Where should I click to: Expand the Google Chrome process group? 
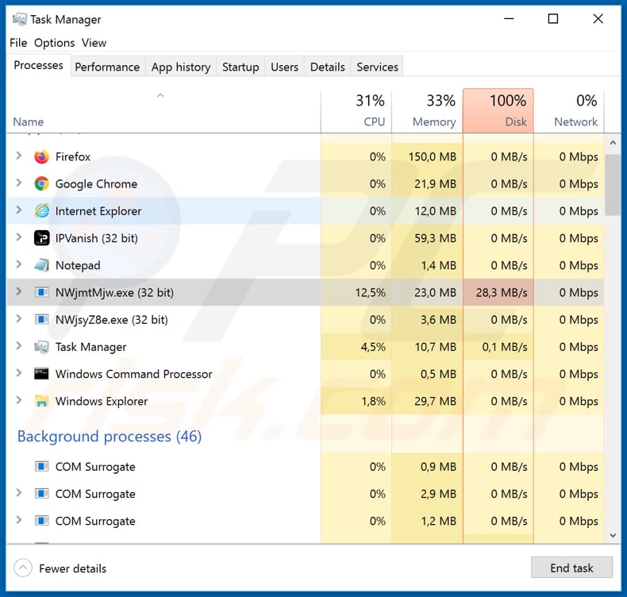(19, 183)
